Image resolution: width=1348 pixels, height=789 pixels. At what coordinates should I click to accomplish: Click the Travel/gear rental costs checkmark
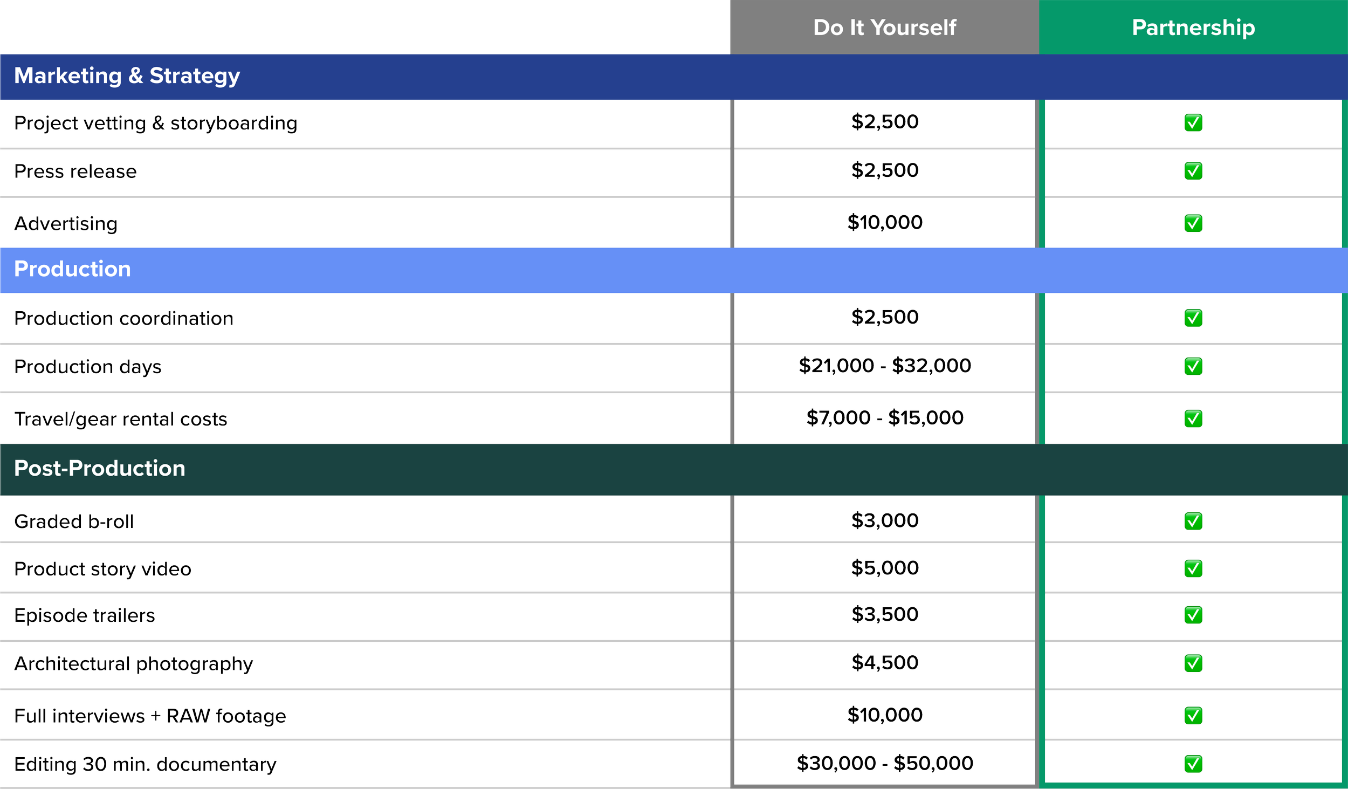coord(1193,418)
